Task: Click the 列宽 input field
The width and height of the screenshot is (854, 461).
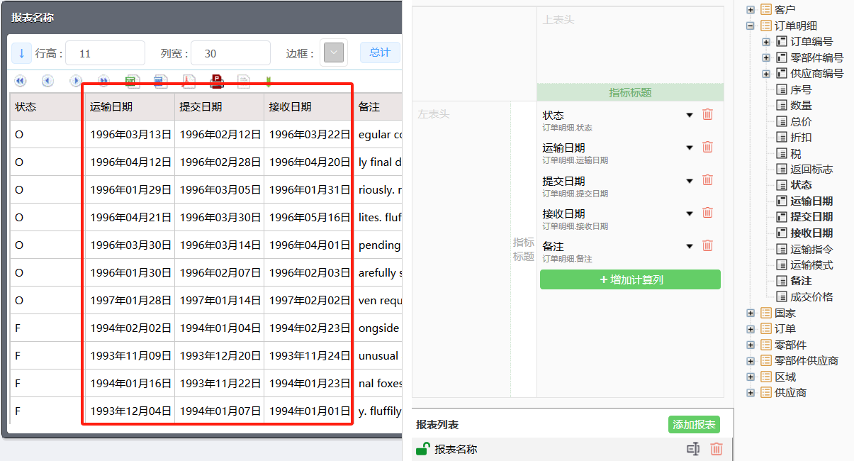Action: pos(231,53)
